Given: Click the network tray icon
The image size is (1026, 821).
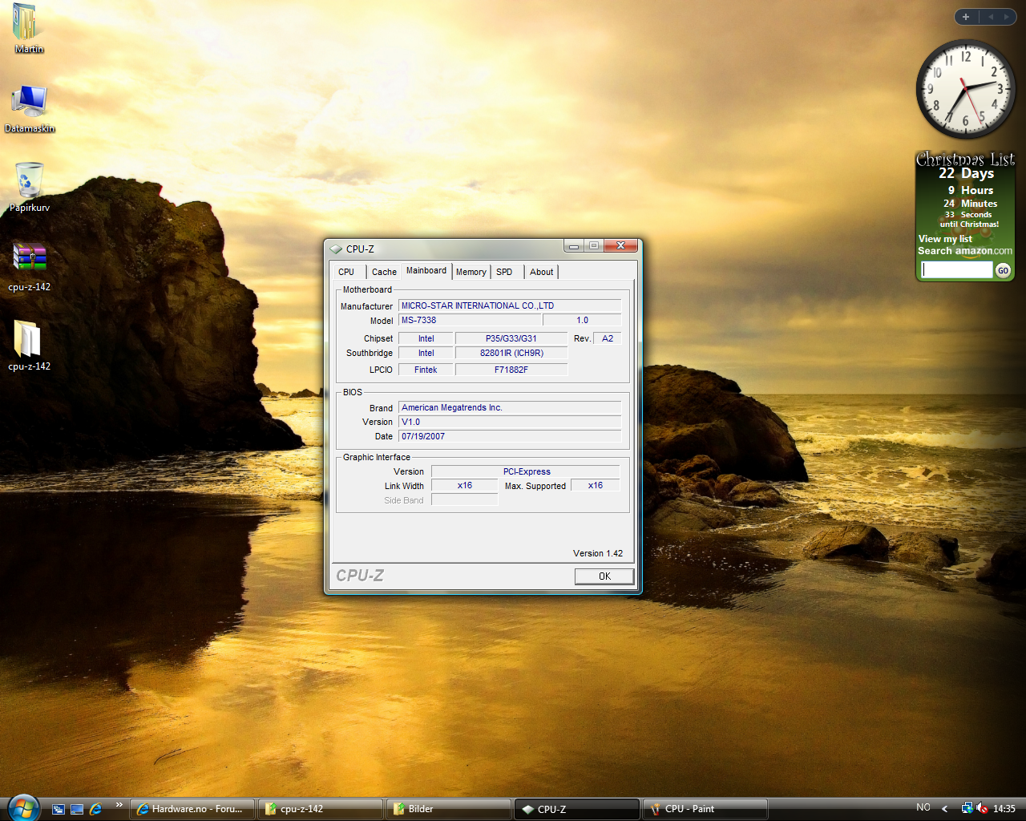Looking at the screenshot, I should tap(967, 808).
